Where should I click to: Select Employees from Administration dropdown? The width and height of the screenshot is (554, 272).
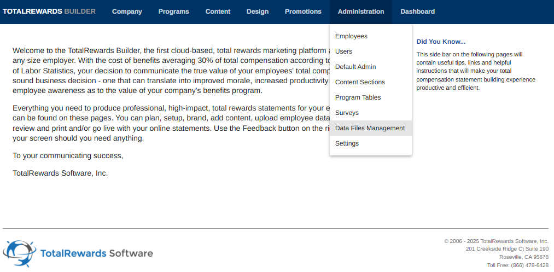[x=371, y=36]
